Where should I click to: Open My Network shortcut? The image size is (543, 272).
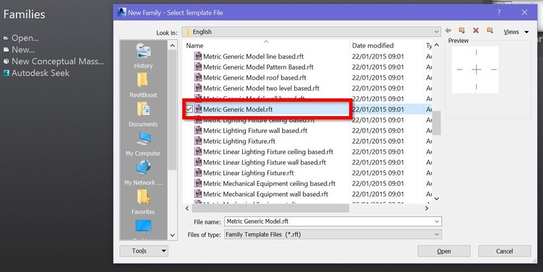[143, 173]
